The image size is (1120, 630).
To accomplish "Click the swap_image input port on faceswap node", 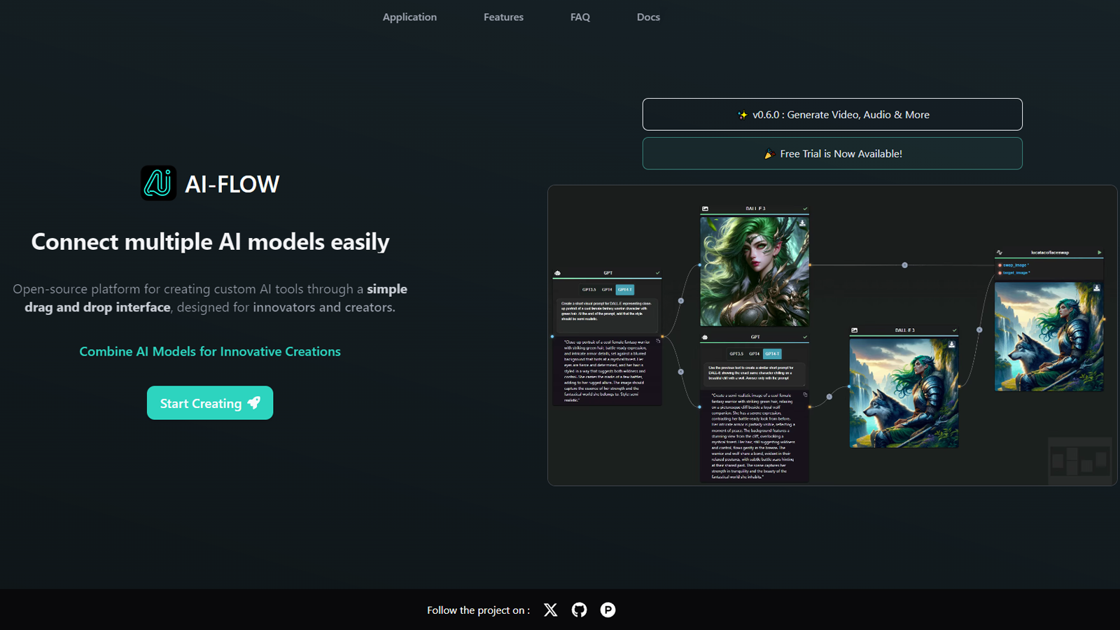I will click(1000, 265).
